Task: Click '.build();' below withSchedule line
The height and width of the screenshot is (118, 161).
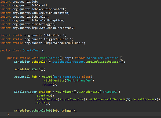Action: (43, 103)
